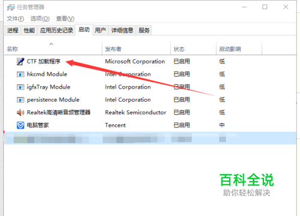Select the CTF 加载程序 entry name
Image resolution: width=300 pixels, height=216 pixels.
(x=44, y=62)
